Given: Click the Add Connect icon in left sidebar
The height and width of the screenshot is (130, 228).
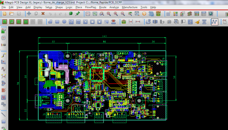Looking at the screenshot, I should click(x=4, y=55).
